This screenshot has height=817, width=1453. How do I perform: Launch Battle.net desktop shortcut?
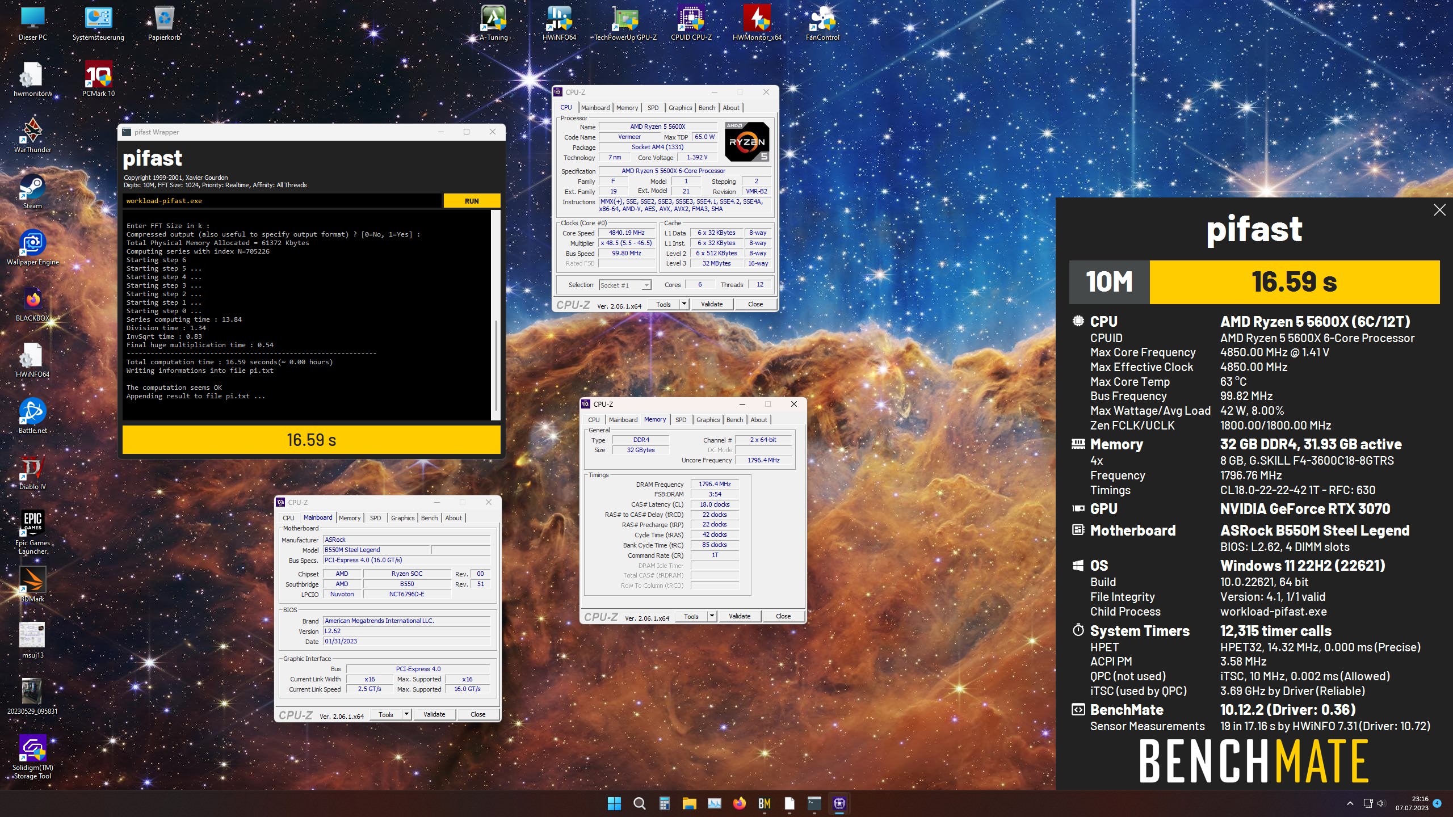[x=32, y=416]
